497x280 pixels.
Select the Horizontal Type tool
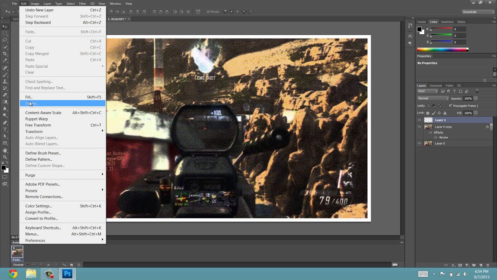click(5, 129)
